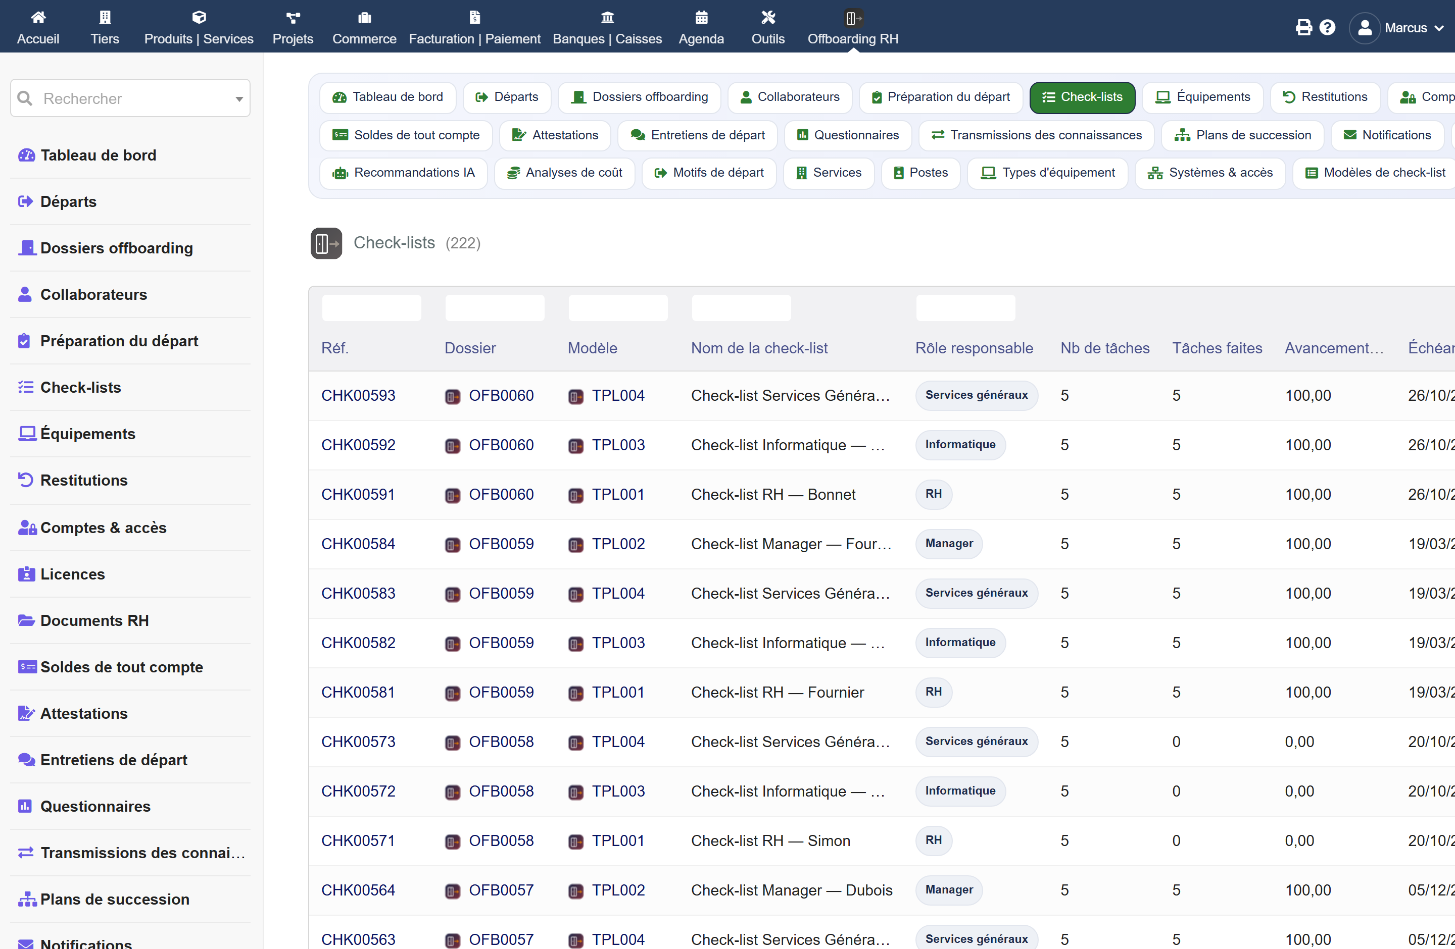Image resolution: width=1455 pixels, height=949 pixels.
Task: Open Soldes de tout compte tab
Action: point(406,136)
